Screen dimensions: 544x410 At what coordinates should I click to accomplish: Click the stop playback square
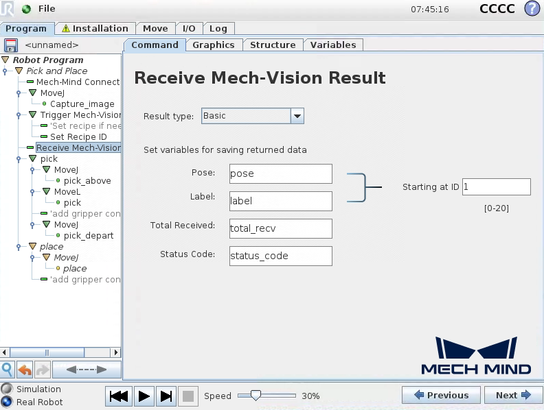click(x=188, y=396)
